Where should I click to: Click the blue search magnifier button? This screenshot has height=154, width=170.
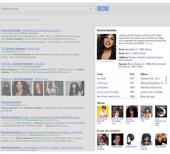103,8
